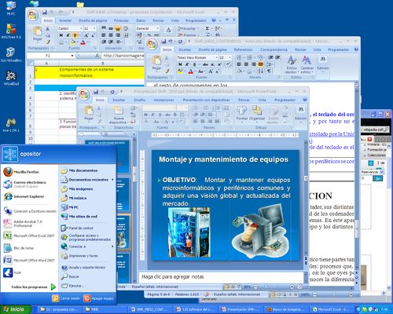
Task: Open Adobe Acrobat 7.0 Professional entry
Action: [23, 223]
